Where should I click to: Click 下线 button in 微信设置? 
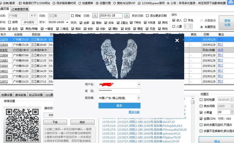click(55, 122)
